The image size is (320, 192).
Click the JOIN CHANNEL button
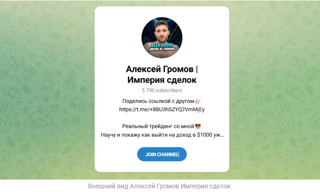coord(162,154)
